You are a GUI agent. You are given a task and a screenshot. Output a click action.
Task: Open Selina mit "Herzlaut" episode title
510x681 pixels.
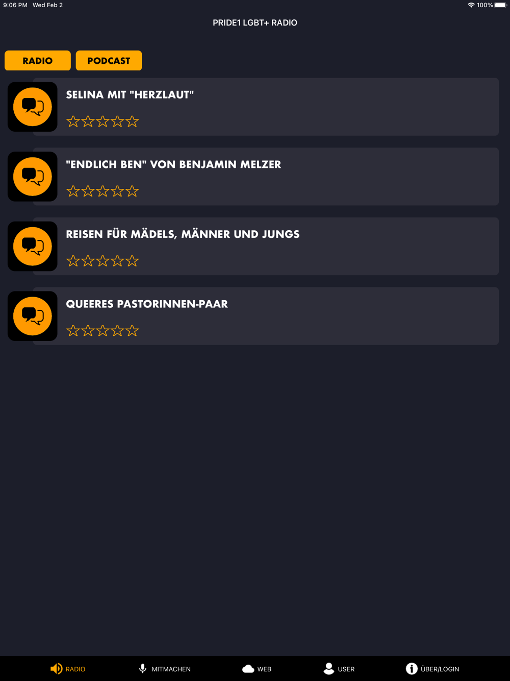[130, 94]
